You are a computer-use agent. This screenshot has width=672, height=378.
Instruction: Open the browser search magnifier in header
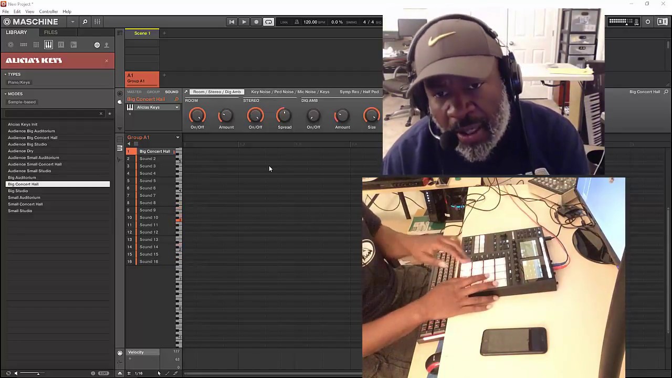(x=85, y=22)
